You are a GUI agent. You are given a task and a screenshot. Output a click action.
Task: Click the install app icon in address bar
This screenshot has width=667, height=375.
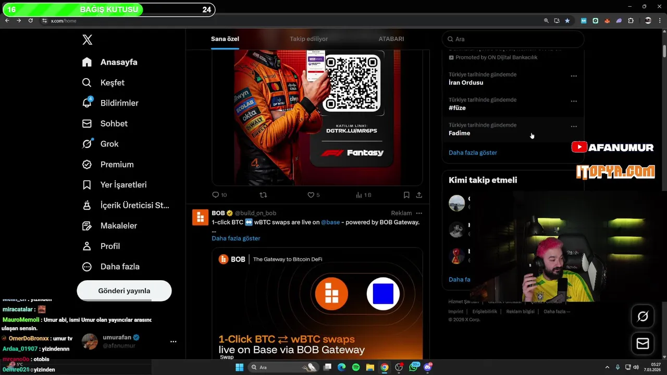tap(557, 21)
